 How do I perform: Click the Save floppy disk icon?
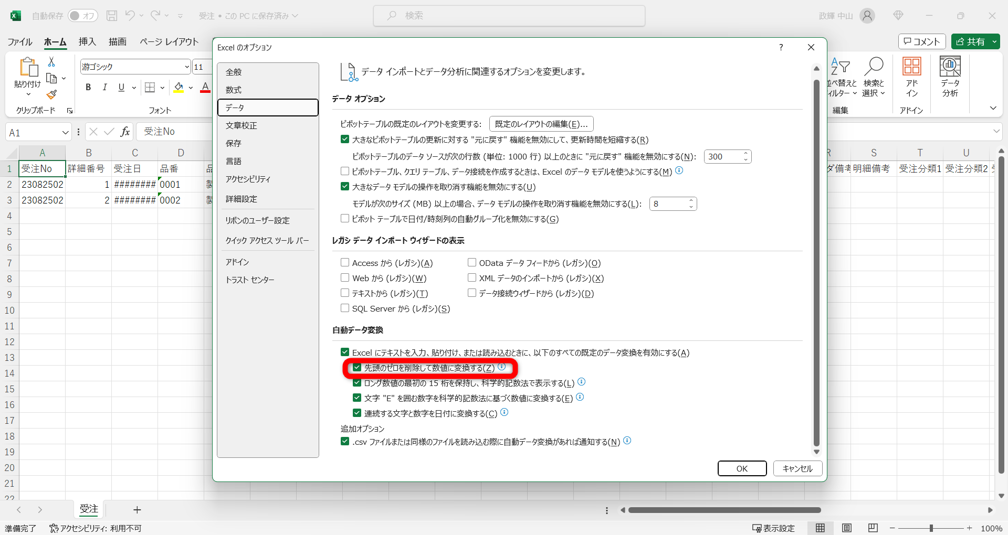click(x=112, y=16)
